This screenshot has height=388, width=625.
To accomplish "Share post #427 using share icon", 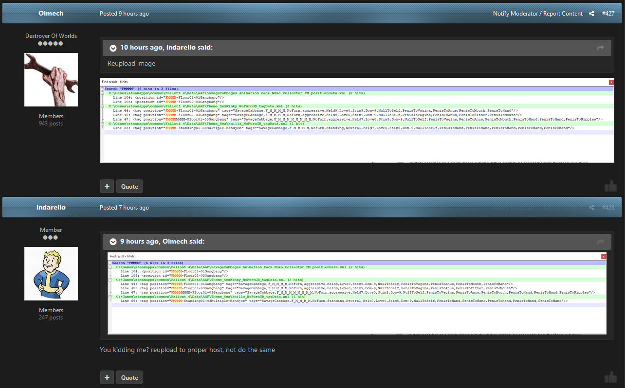I will (591, 14).
